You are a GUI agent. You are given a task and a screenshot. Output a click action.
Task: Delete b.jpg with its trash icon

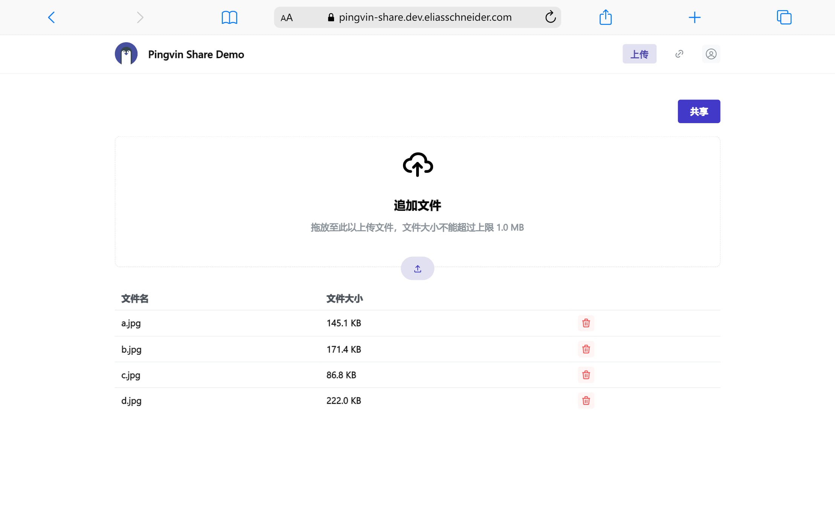586,349
